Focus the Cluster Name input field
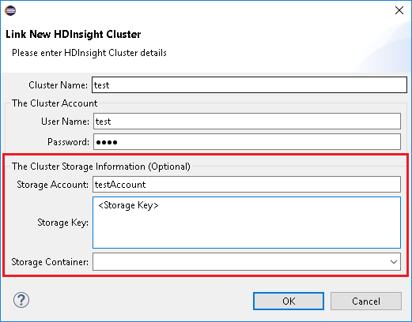 click(x=249, y=85)
